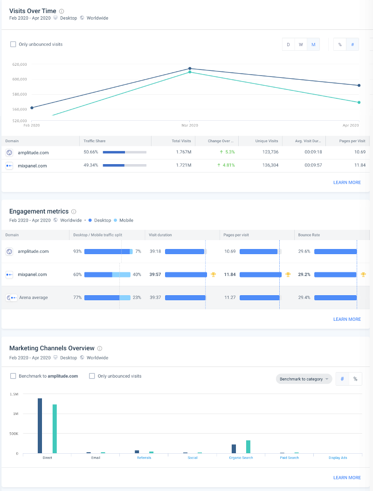
Task: Click amplitude.com favicon in the Traffic Share table
Action: click(x=9, y=152)
